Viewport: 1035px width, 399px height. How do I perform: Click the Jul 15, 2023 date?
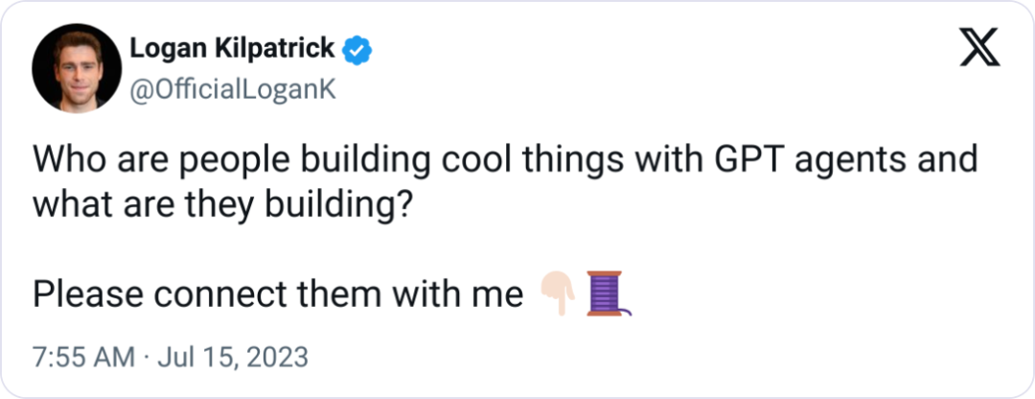click(x=234, y=358)
